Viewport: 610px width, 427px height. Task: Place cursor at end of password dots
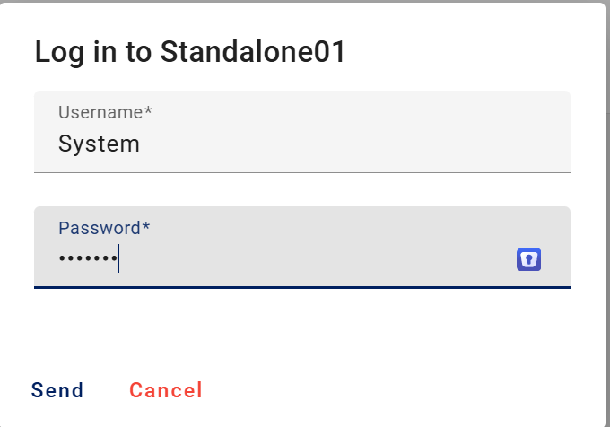coord(119,259)
